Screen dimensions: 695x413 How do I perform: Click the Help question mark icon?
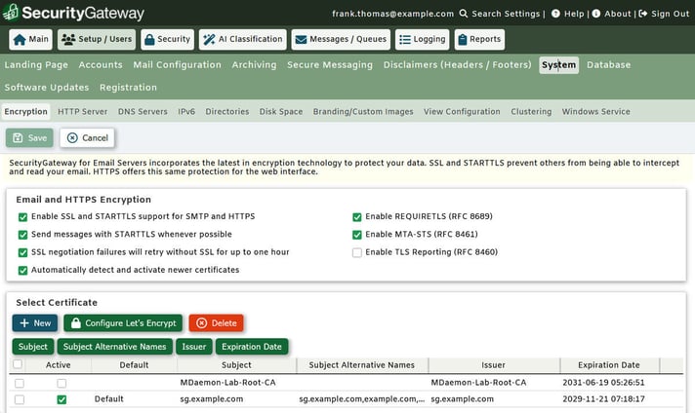click(555, 14)
